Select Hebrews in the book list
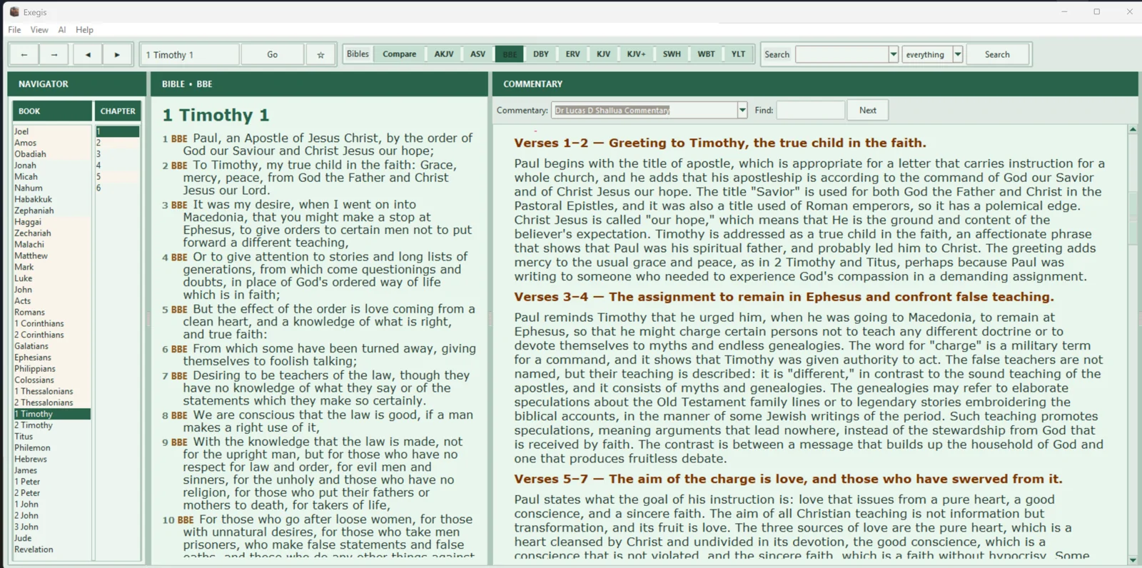1142x568 pixels. click(51, 459)
